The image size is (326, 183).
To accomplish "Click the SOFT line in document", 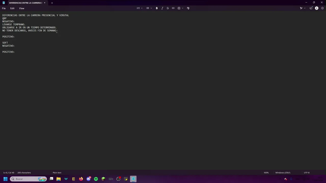I will pyautogui.click(x=5, y=43).
